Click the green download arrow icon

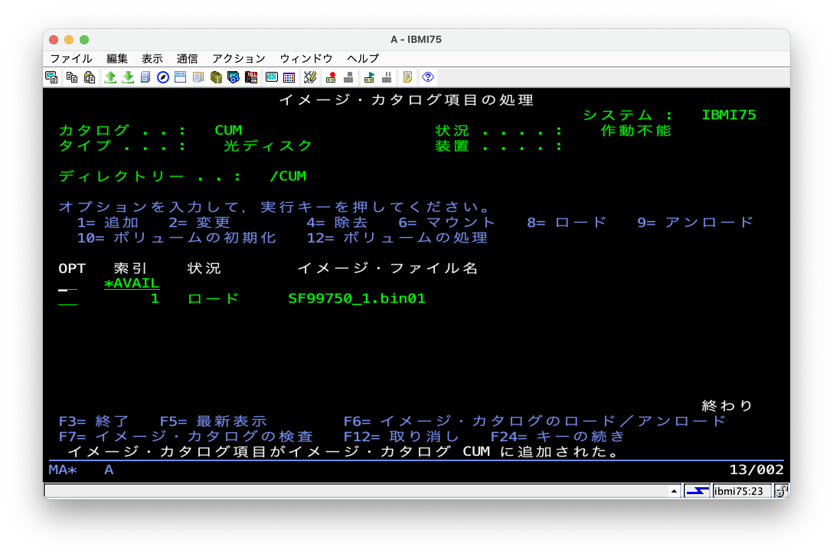(x=128, y=78)
